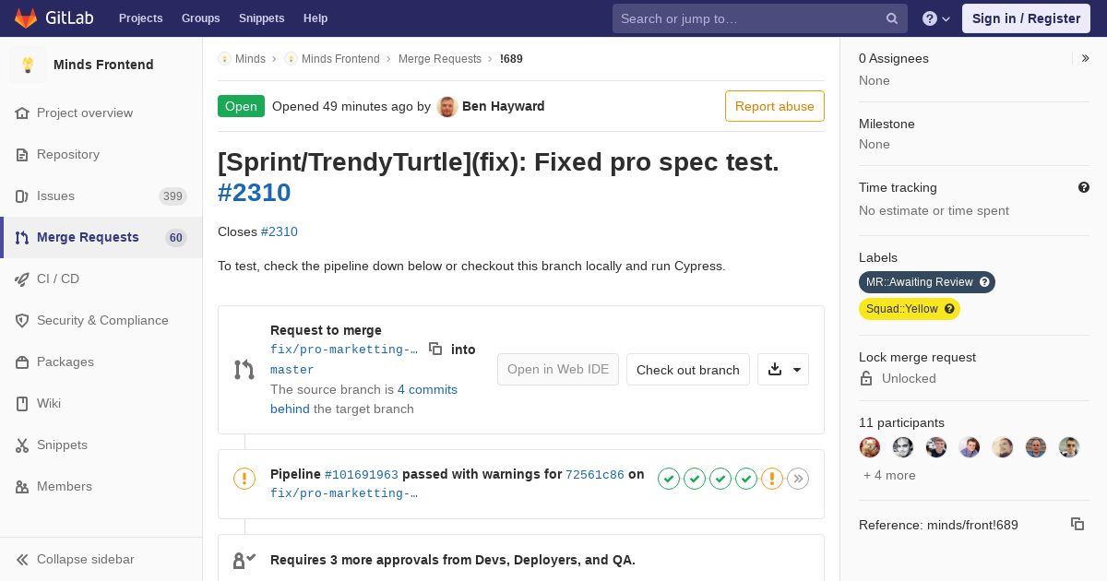Expand more pipeline stages arrow
Screen dimensions: 1107x581
(798, 478)
